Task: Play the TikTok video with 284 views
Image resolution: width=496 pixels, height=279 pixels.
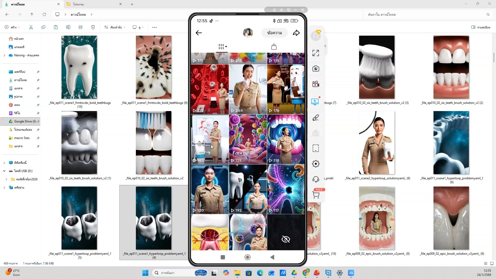Action: point(248,89)
